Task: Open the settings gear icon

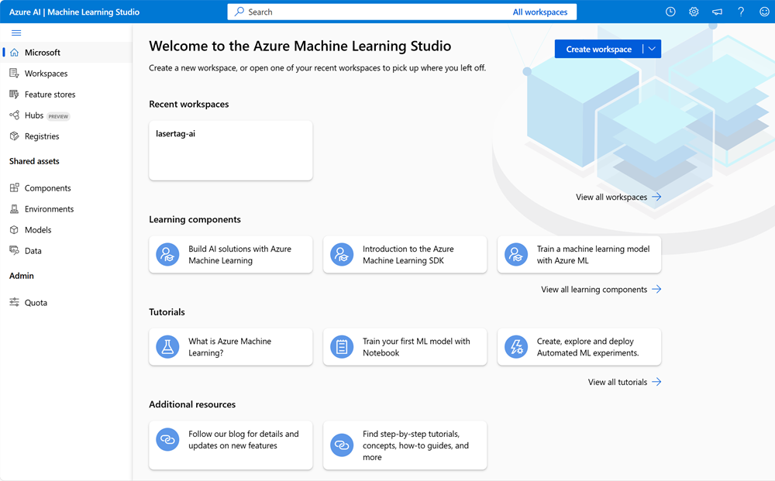Action: coord(694,12)
